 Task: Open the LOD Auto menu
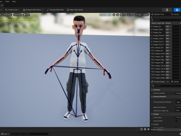coord(17,15)
